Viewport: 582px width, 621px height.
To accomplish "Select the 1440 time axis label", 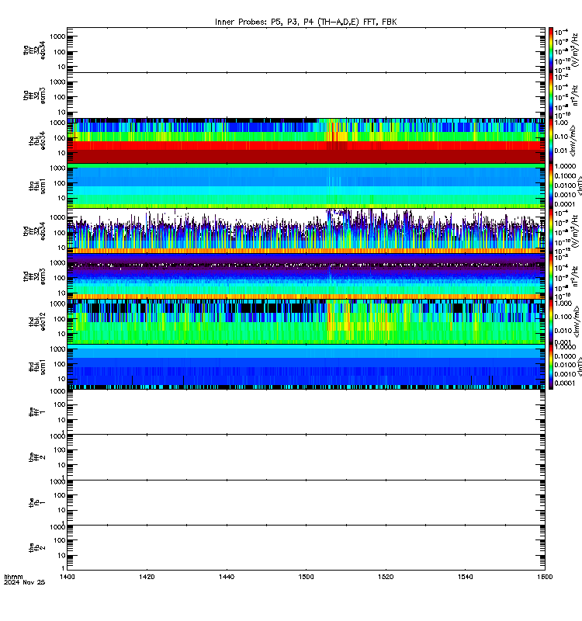I will [227, 577].
